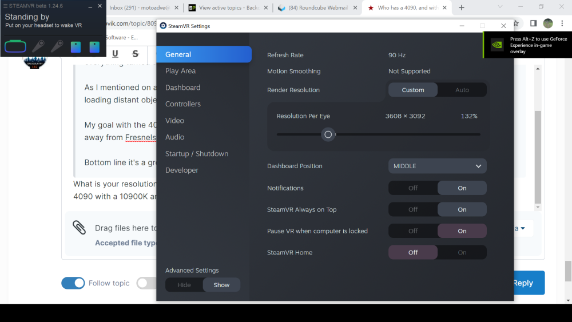The image size is (572, 322).
Task: Click the browser page scrollbar thumb
Action: point(569,271)
